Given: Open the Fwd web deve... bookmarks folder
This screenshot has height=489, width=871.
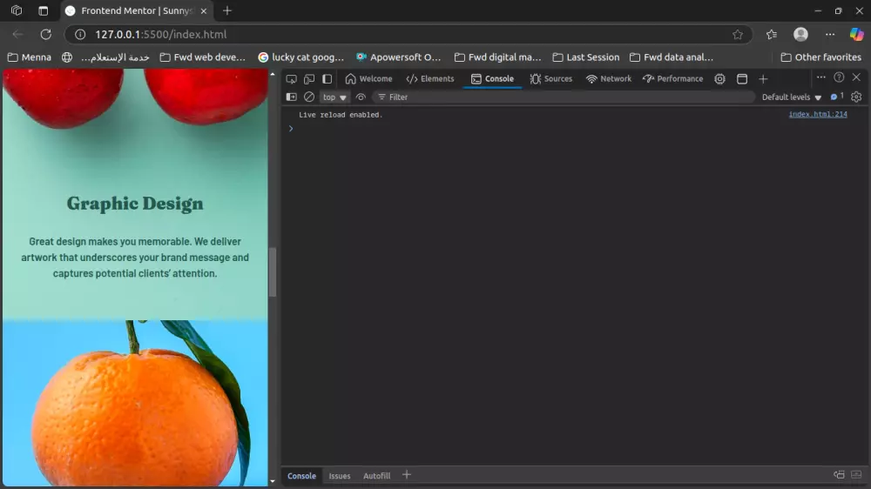Looking at the screenshot, I should [x=203, y=57].
